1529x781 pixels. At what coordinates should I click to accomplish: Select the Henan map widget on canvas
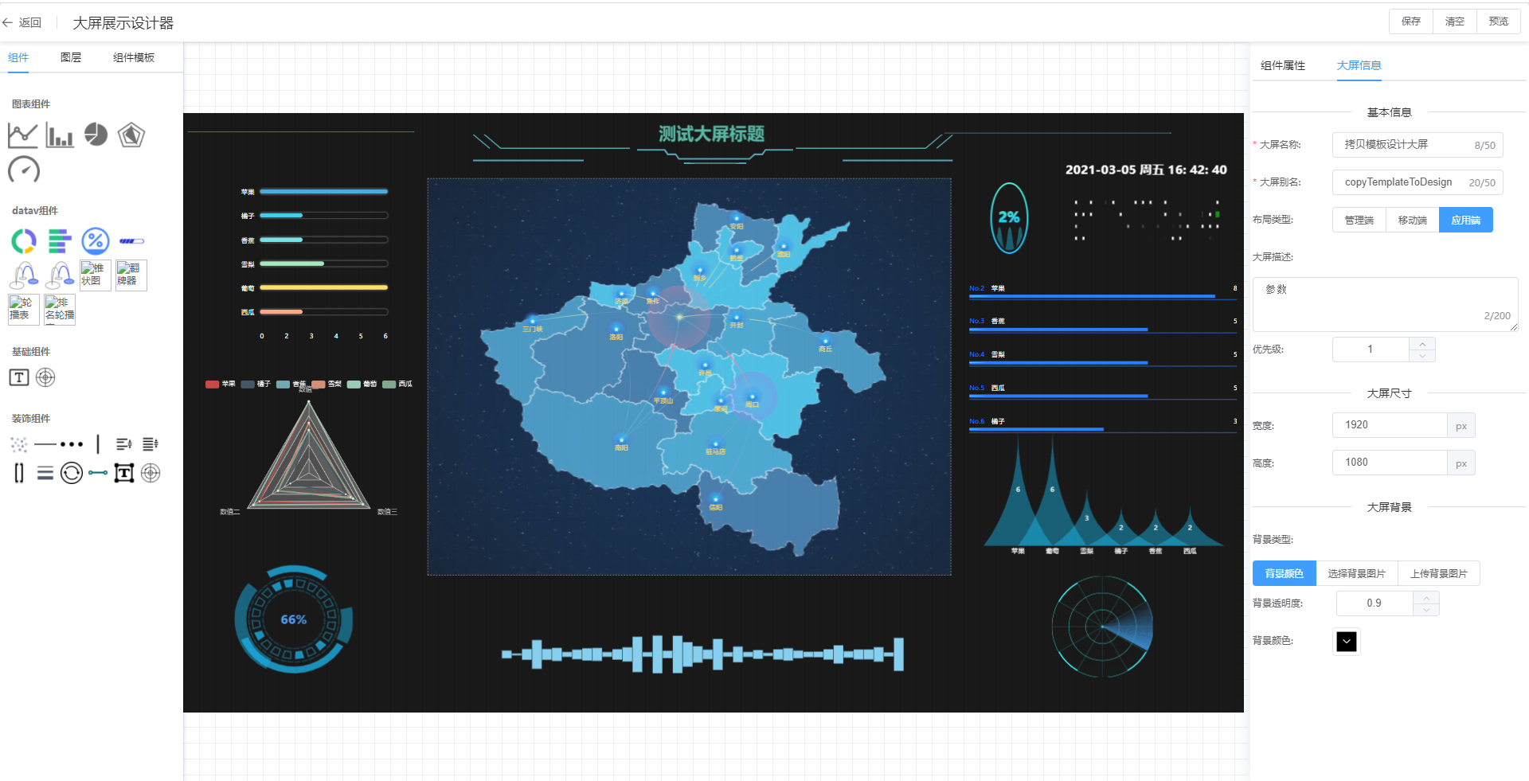coord(690,377)
